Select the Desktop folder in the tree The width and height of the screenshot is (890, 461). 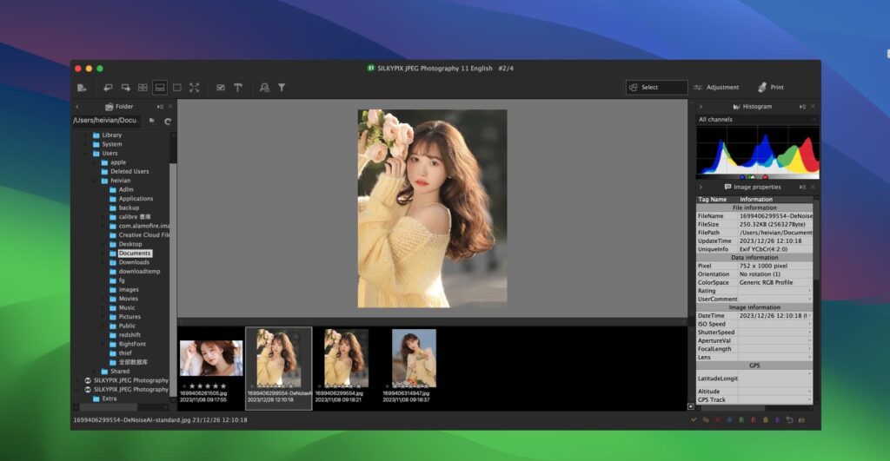click(130, 244)
